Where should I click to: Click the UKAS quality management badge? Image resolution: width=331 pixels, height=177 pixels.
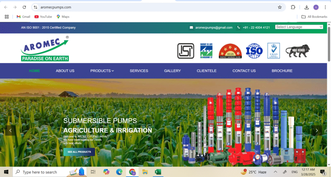(x=273, y=51)
